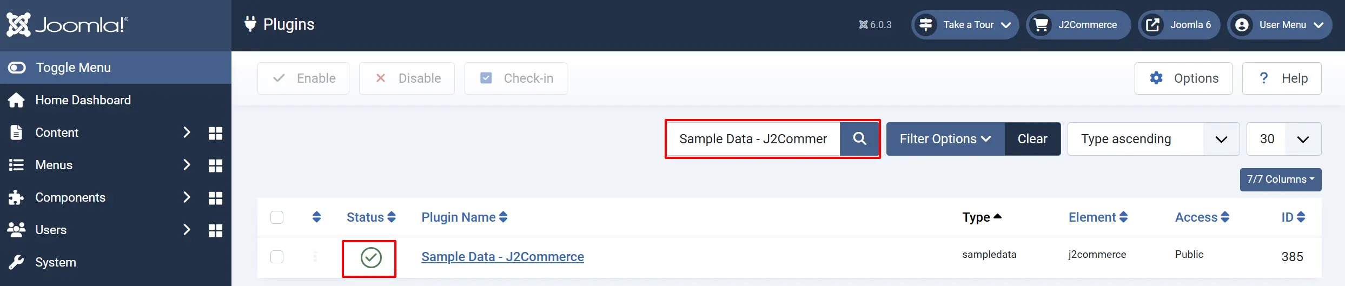Open the Menus dashboard grid icon
This screenshot has height=286, width=1345.
[215, 165]
